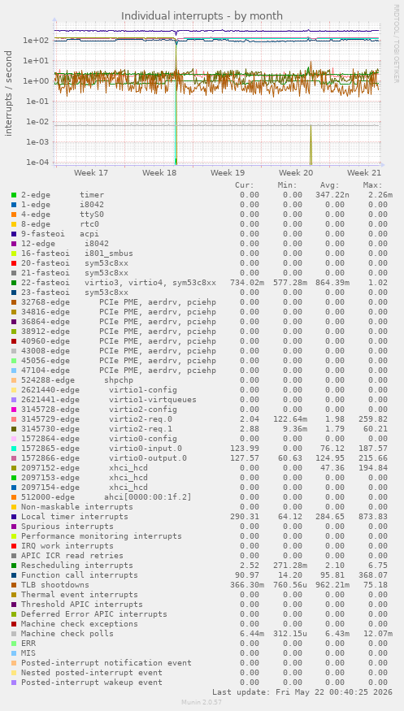
Task: Click the Function call interrupts legend swatch
Action: click(x=14, y=575)
